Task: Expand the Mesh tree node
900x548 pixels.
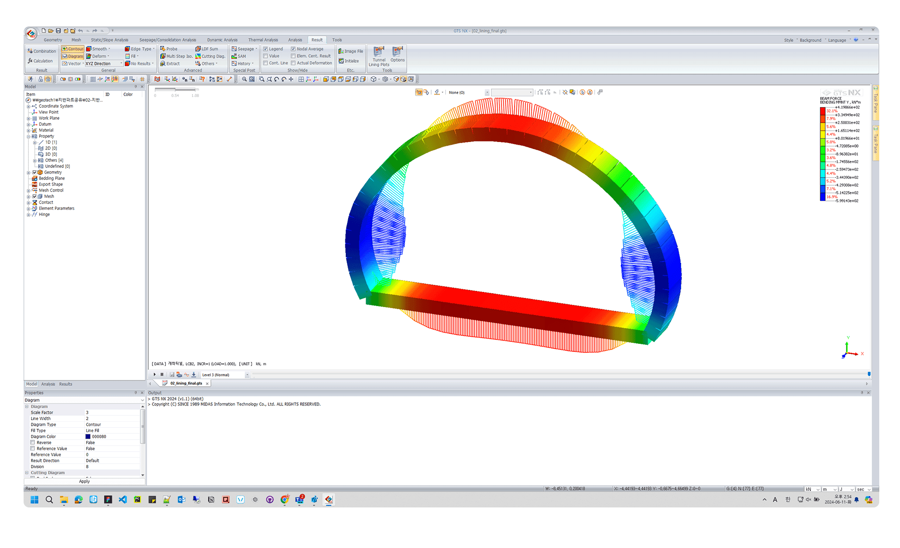Action: [x=28, y=197]
